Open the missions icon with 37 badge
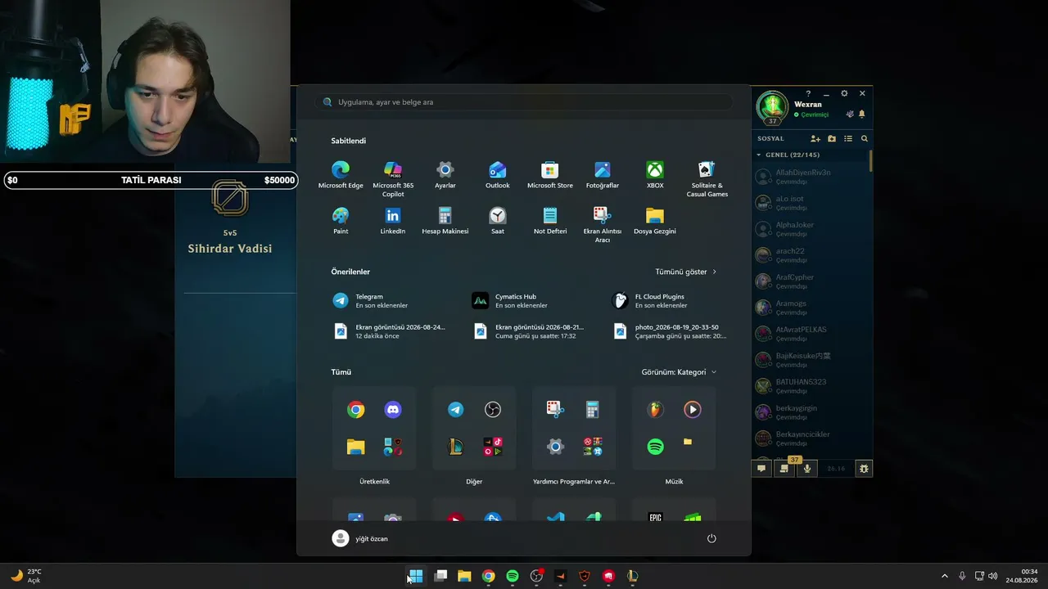Image resolution: width=1048 pixels, height=589 pixels. tap(784, 468)
